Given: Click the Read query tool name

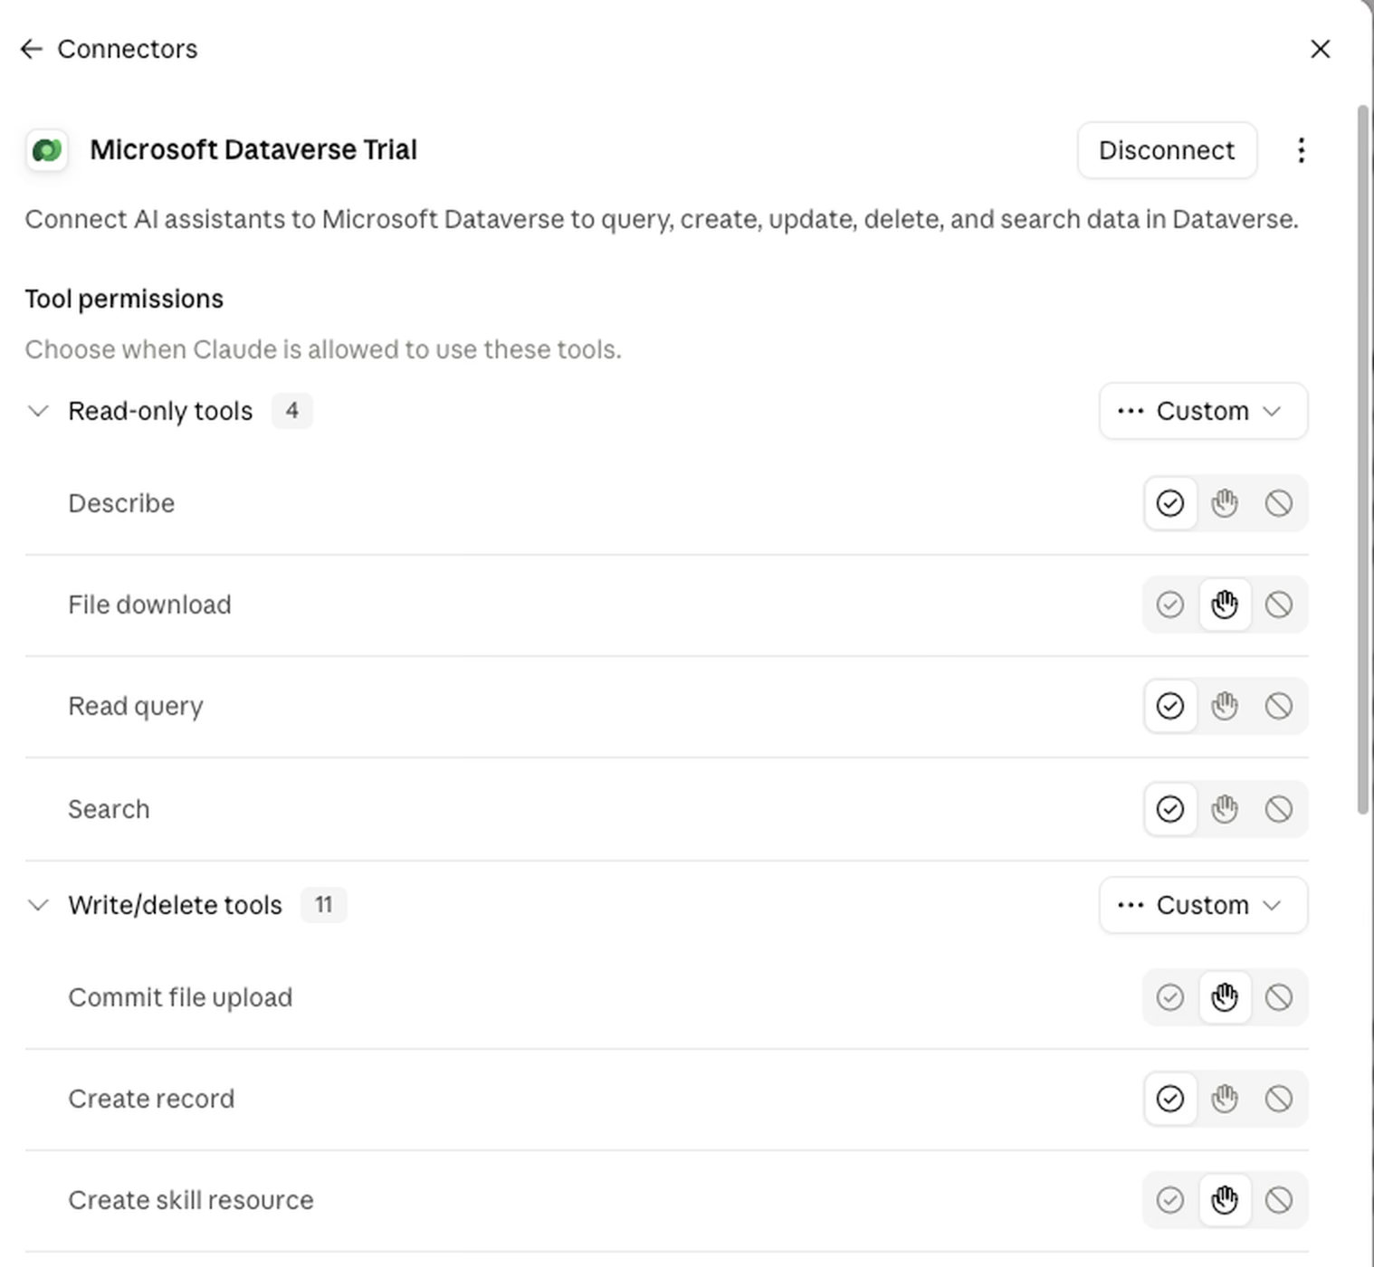Looking at the screenshot, I should point(136,706).
